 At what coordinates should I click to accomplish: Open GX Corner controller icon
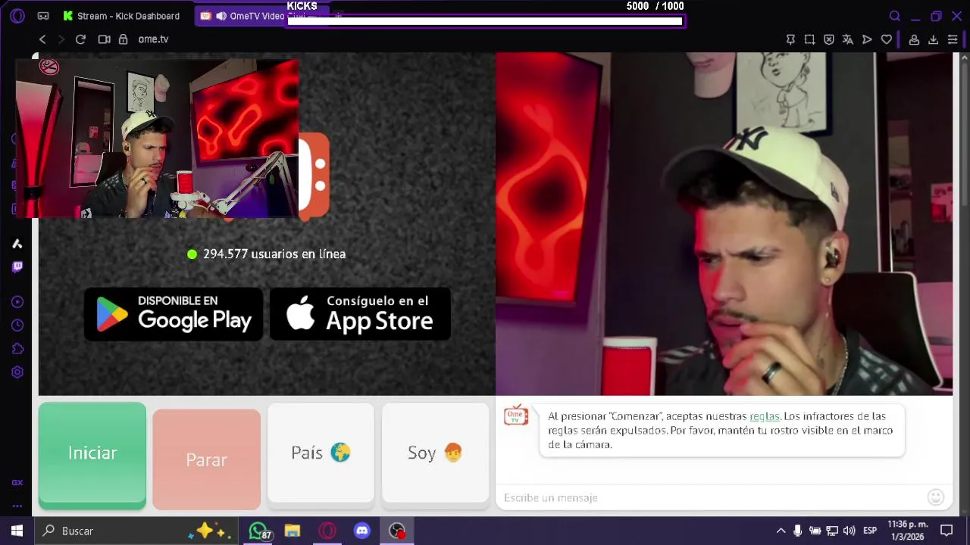coord(43,16)
